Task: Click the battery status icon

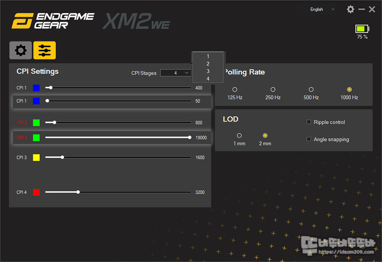Action: pos(362,29)
